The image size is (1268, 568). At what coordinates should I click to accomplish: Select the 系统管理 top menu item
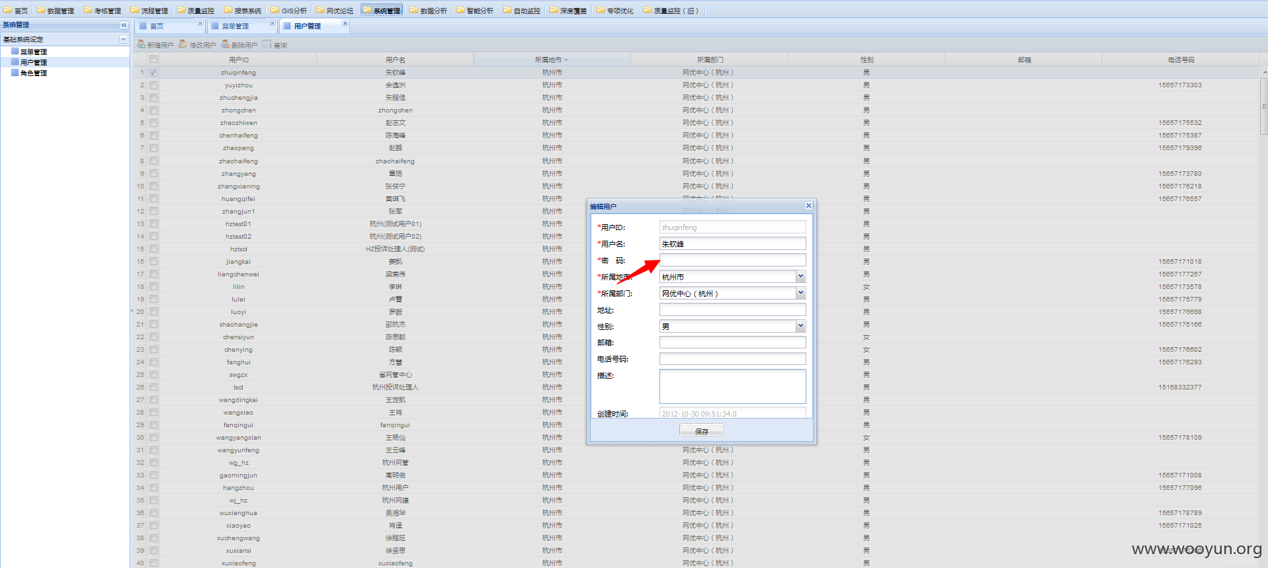pos(382,11)
